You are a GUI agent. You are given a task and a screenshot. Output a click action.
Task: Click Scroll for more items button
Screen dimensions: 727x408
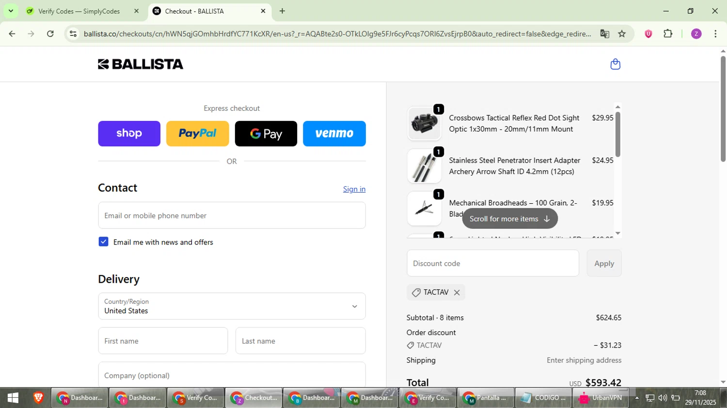(510, 219)
